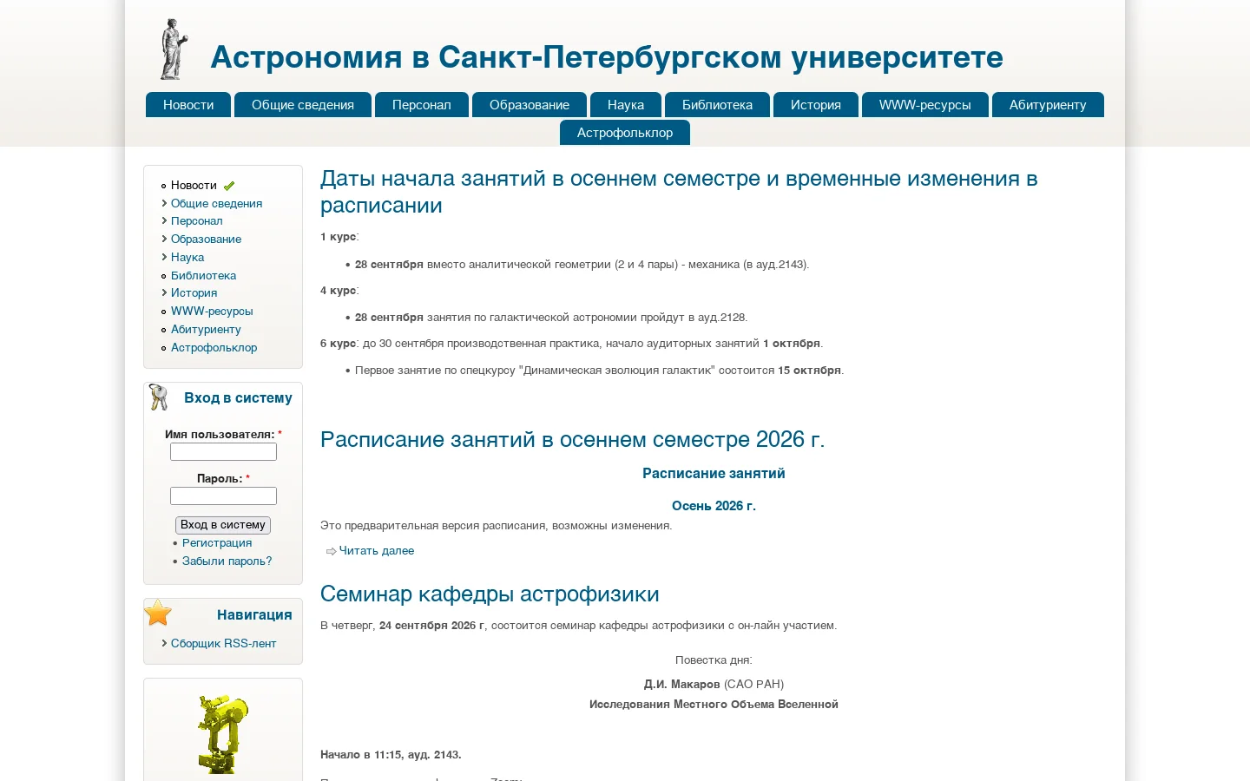1250x781 pixels.
Task: Click the green checkmark next to Новости
Action: pos(229,186)
